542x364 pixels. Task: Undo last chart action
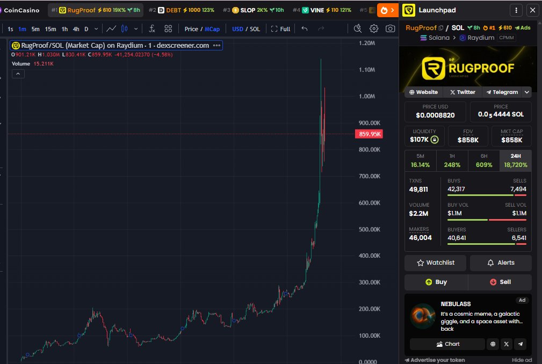pos(304,28)
